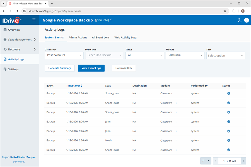Enable dark mode with the moon icon

(x=239, y=20)
